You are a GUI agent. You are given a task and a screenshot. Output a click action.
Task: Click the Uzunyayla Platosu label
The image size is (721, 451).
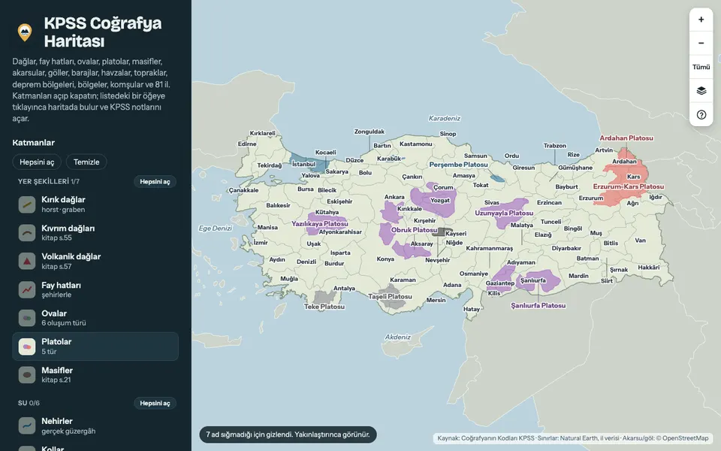504,213
